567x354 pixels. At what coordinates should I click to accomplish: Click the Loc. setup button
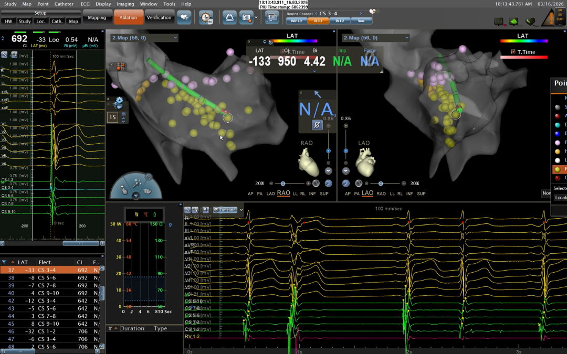tap(40, 22)
